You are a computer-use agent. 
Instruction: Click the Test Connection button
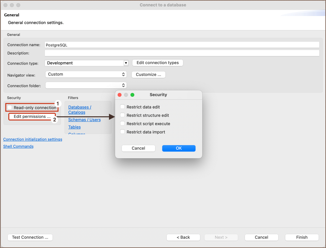click(x=30, y=237)
